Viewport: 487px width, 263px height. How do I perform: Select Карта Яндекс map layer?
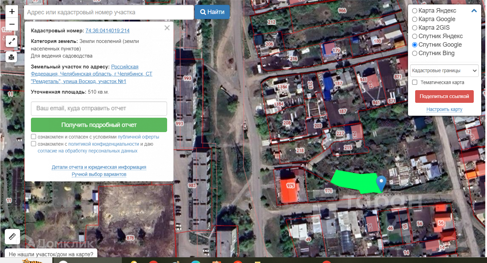point(415,11)
